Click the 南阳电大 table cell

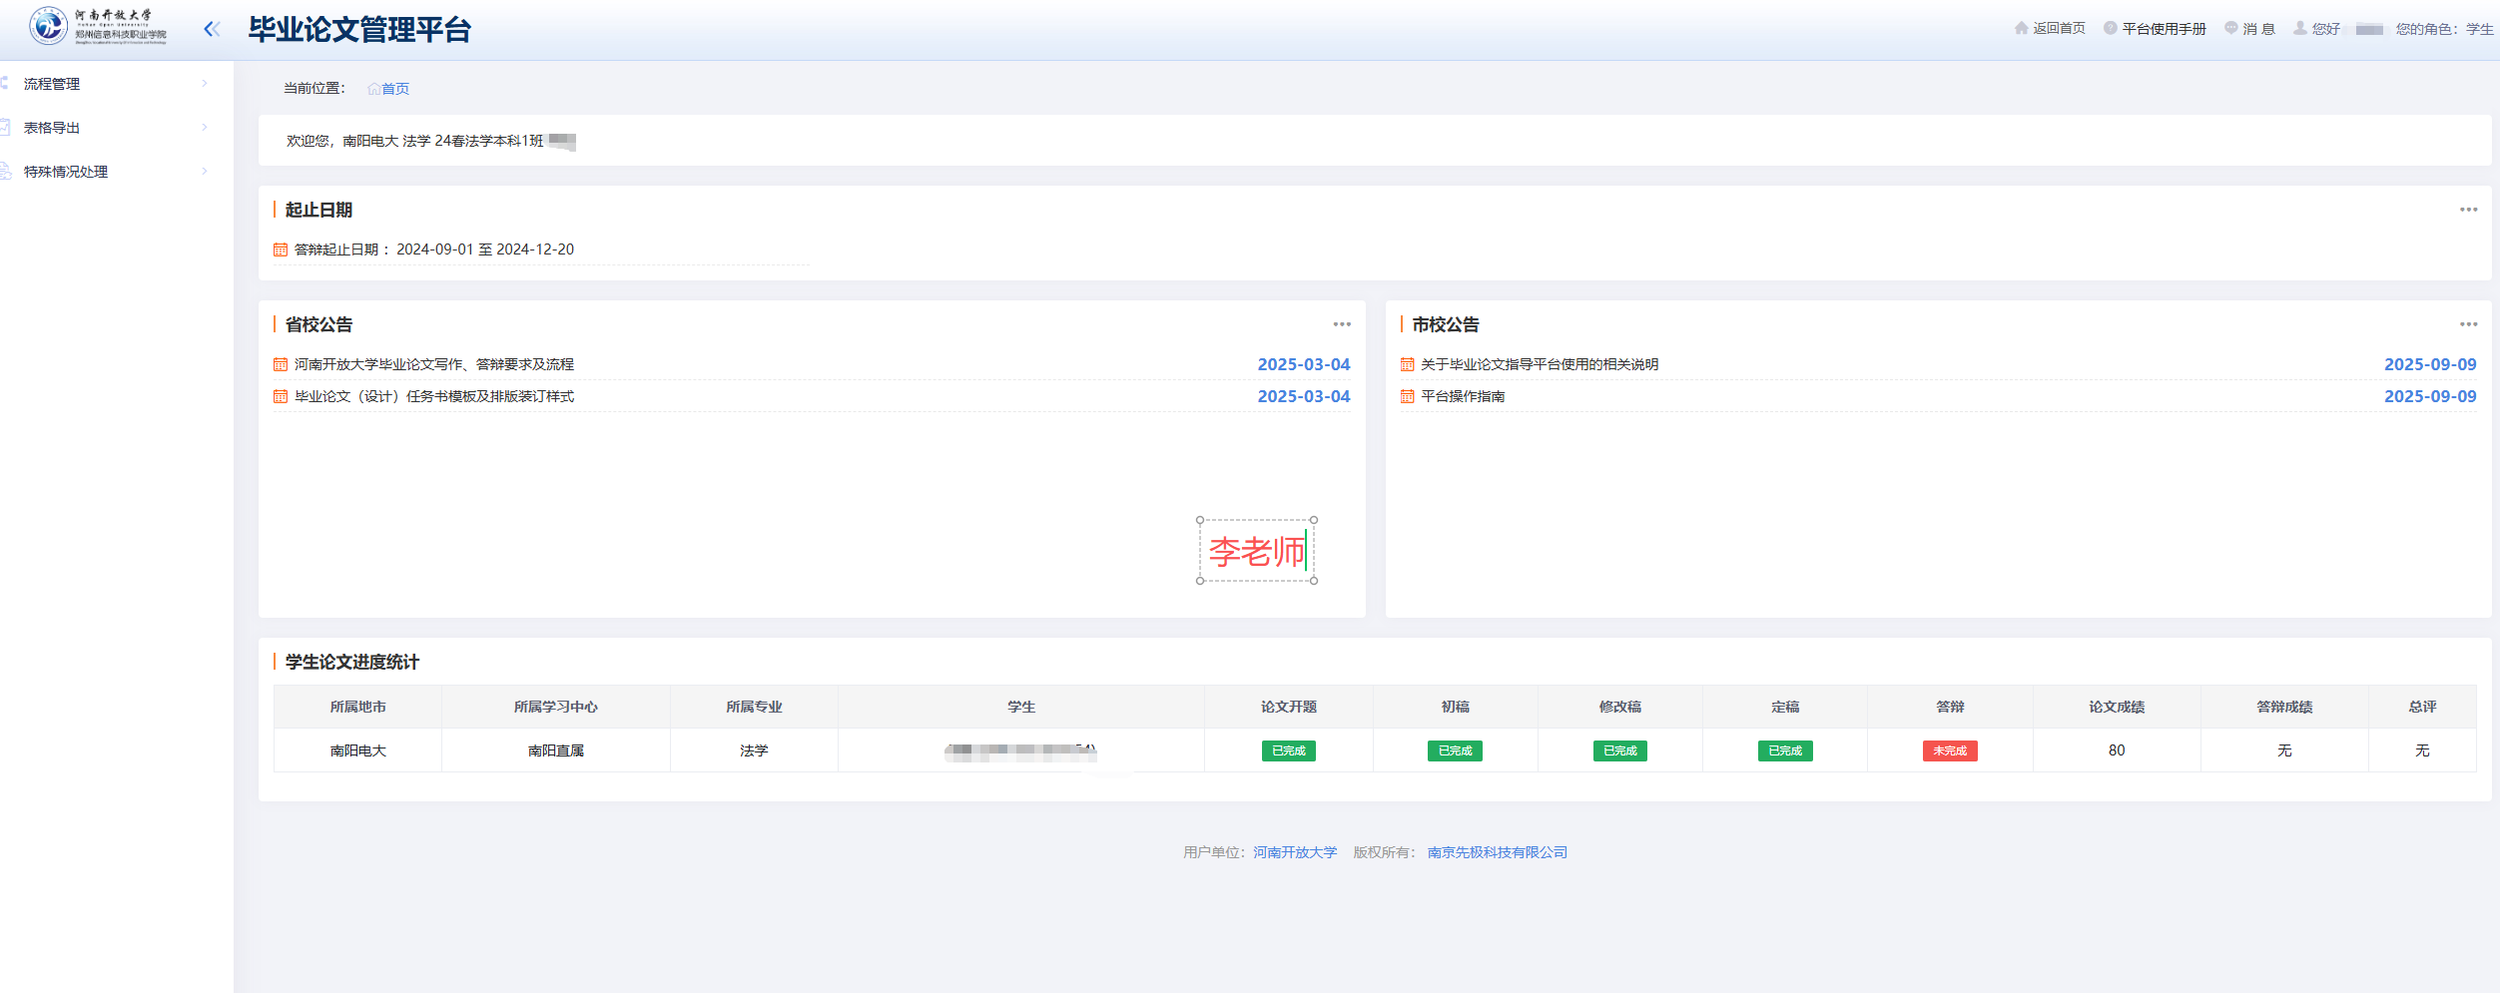coord(358,750)
